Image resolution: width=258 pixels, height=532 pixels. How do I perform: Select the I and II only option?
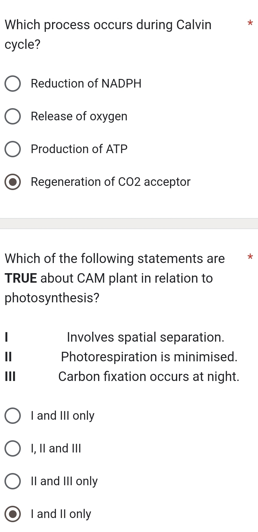coord(12,514)
